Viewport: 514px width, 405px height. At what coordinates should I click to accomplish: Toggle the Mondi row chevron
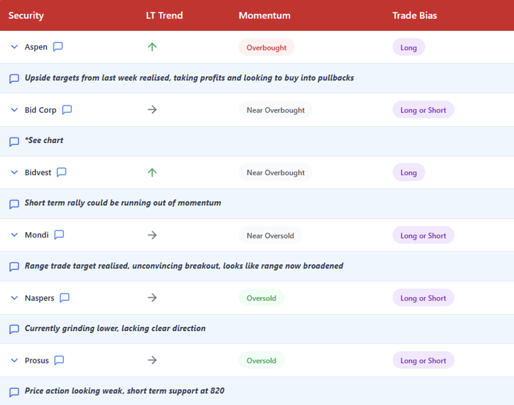click(14, 235)
